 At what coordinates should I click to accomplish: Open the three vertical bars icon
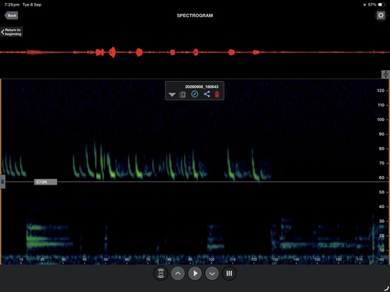click(x=229, y=273)
